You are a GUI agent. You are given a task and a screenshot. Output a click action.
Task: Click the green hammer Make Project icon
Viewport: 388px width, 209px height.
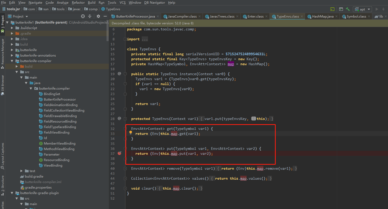click(348, 9)
